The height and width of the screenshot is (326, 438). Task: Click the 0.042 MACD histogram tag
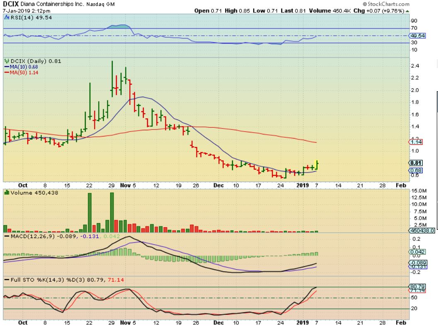pos(417,252)
